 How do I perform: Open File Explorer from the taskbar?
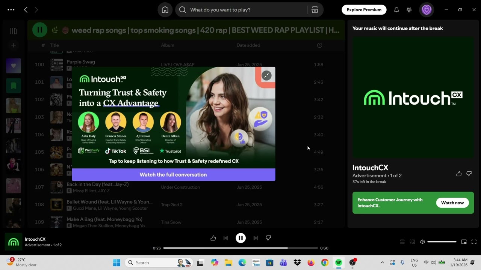pos(228,262)
